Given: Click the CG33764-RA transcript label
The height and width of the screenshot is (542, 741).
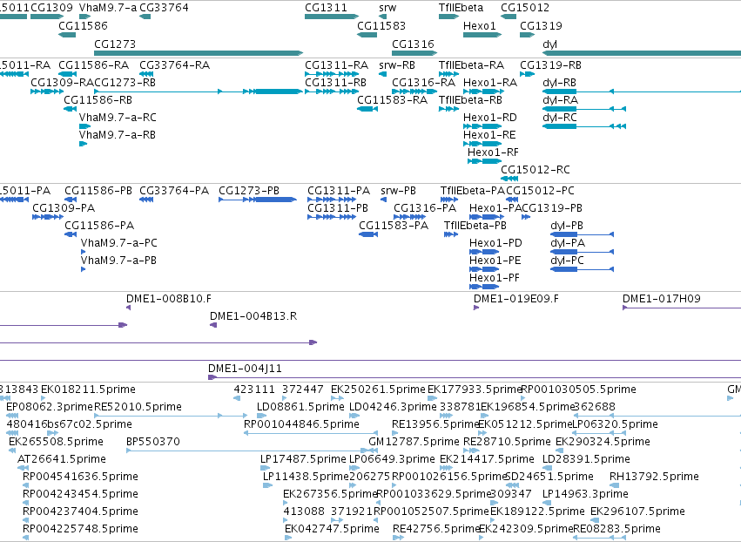Looking at the screenshot, I should tap(174, 64).
